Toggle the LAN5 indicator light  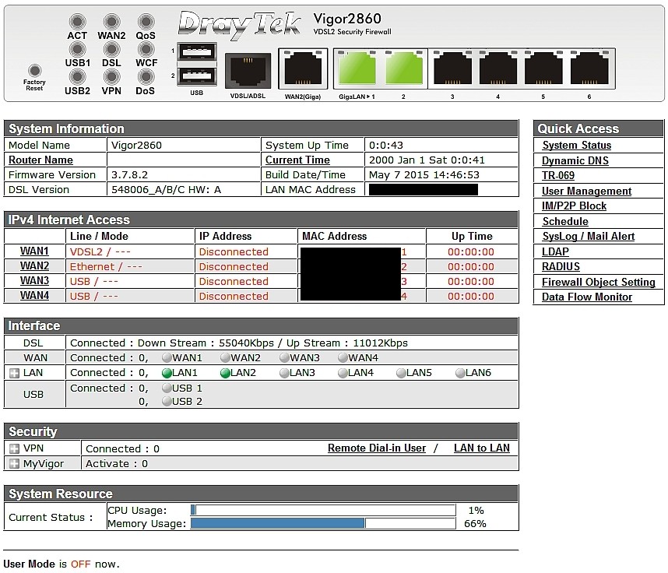[403, 372]
